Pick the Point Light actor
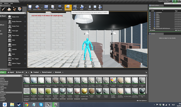The width and height of the screenshot is (181, 107). point(17,31)
